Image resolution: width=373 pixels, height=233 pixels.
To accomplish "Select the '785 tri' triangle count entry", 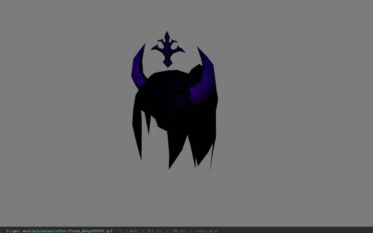I will (x=179, y=231).
